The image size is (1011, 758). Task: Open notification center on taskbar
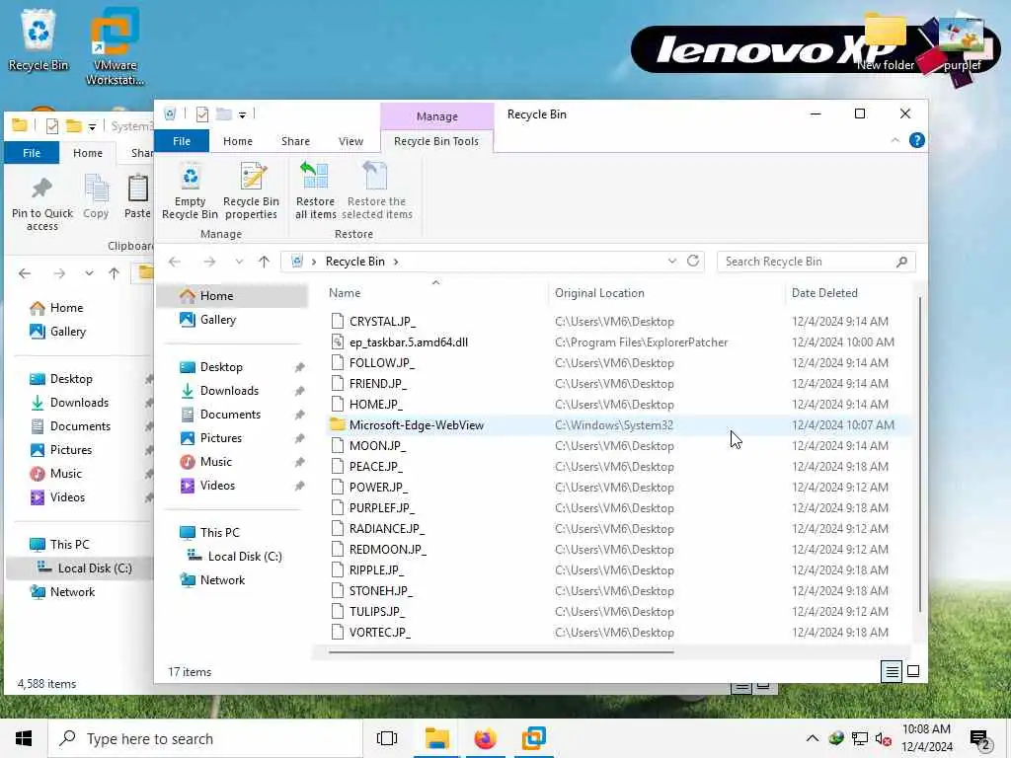pos(980,740)
